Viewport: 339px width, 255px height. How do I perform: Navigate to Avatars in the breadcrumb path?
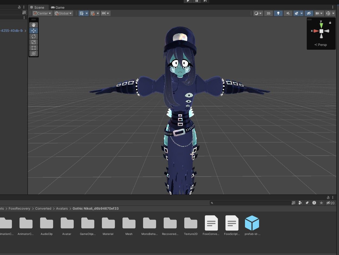coord(62,209)
